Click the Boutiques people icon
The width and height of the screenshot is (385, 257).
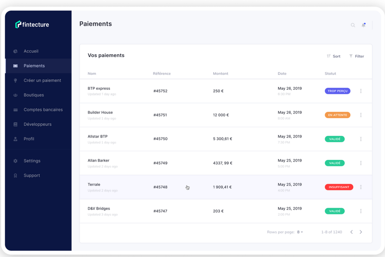(15, 95)
